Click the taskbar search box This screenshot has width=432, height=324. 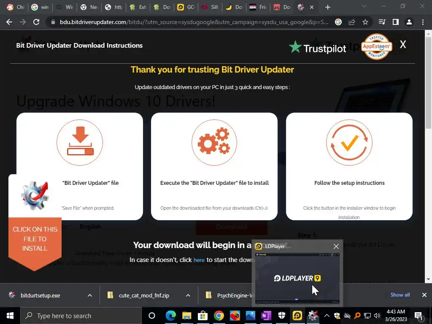(81, 316)
